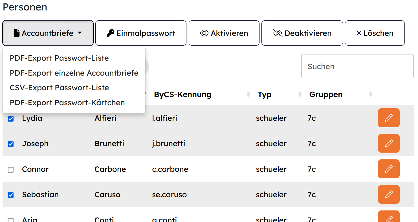
Task: Click the orange edit pencil for Lydia Alfieri
Action: pos(389,118)
